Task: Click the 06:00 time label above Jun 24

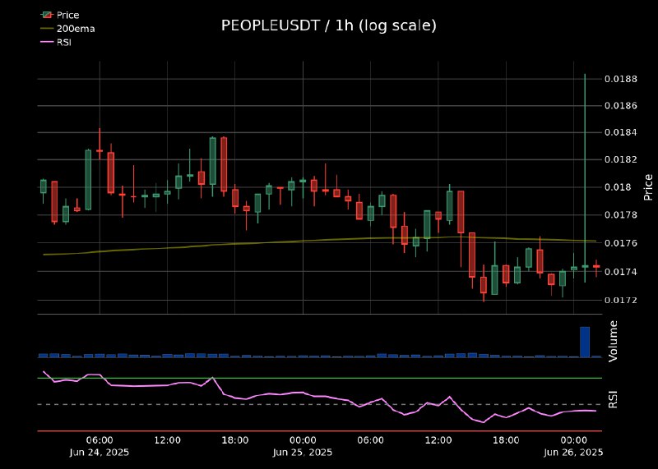Action: pos(100,440)
